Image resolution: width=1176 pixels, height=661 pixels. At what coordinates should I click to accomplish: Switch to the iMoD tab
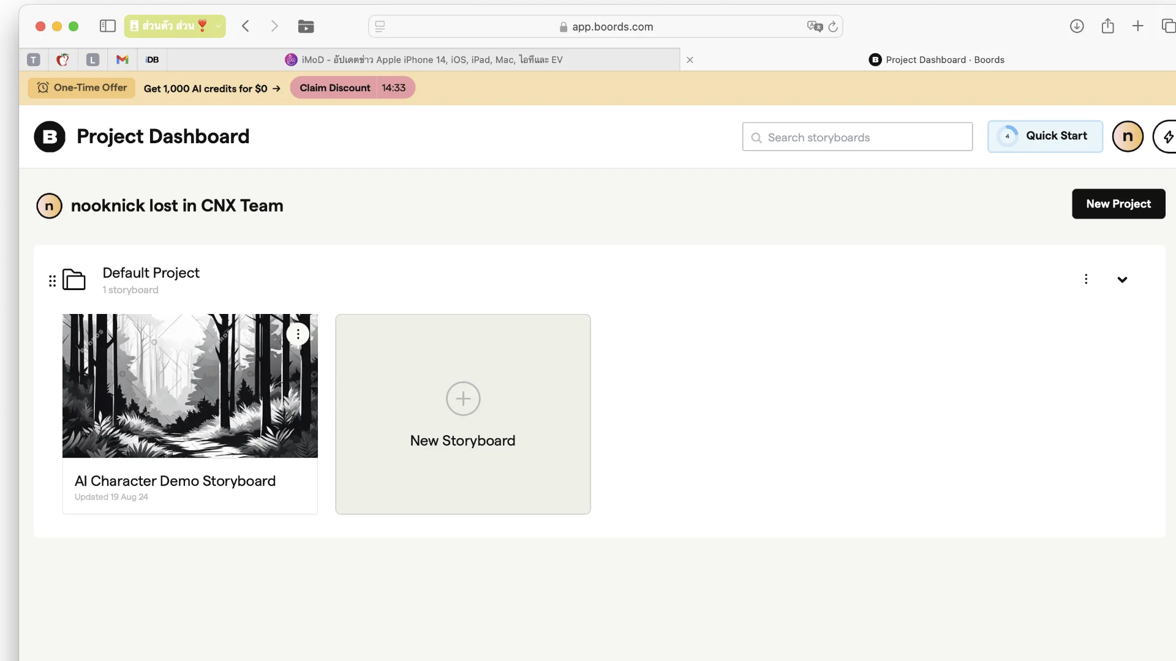(x=423, y=59)
